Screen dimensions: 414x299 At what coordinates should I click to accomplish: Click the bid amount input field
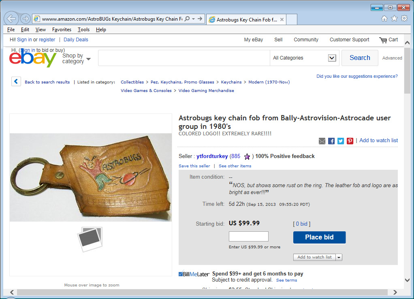point(249,237)
